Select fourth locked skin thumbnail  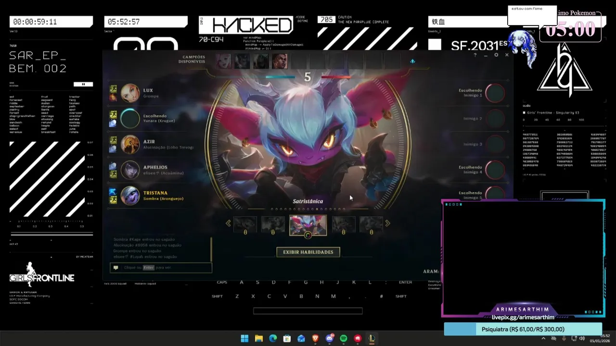[x=343, y=225]
